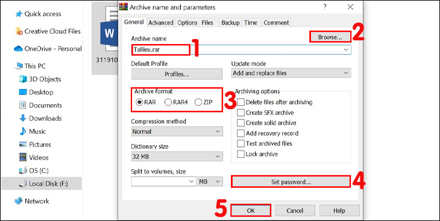Click the Cancel button
440x221 pixels.
click(x=295, y=210)
